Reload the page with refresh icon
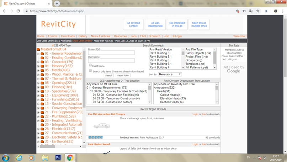 [x=18, y=11]
